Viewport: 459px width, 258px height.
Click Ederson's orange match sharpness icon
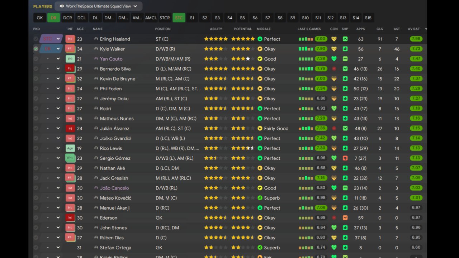345,218
